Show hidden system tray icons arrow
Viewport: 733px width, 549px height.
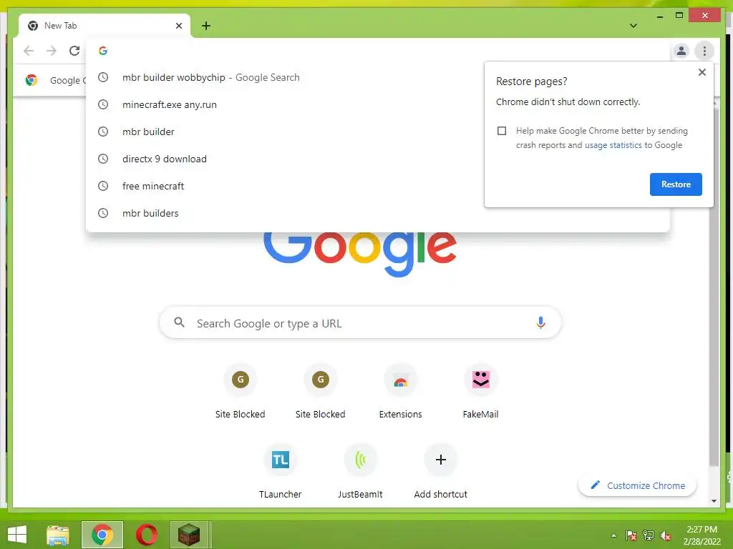tap(613, 535)
